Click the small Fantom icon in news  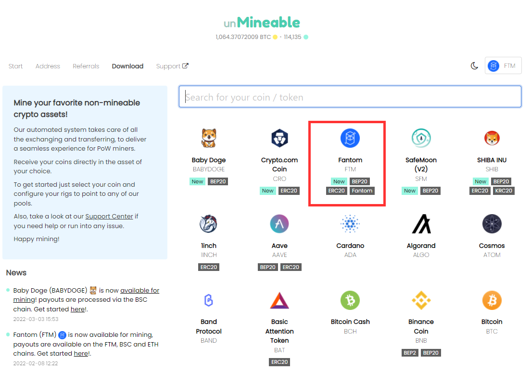tap(63, 335)
